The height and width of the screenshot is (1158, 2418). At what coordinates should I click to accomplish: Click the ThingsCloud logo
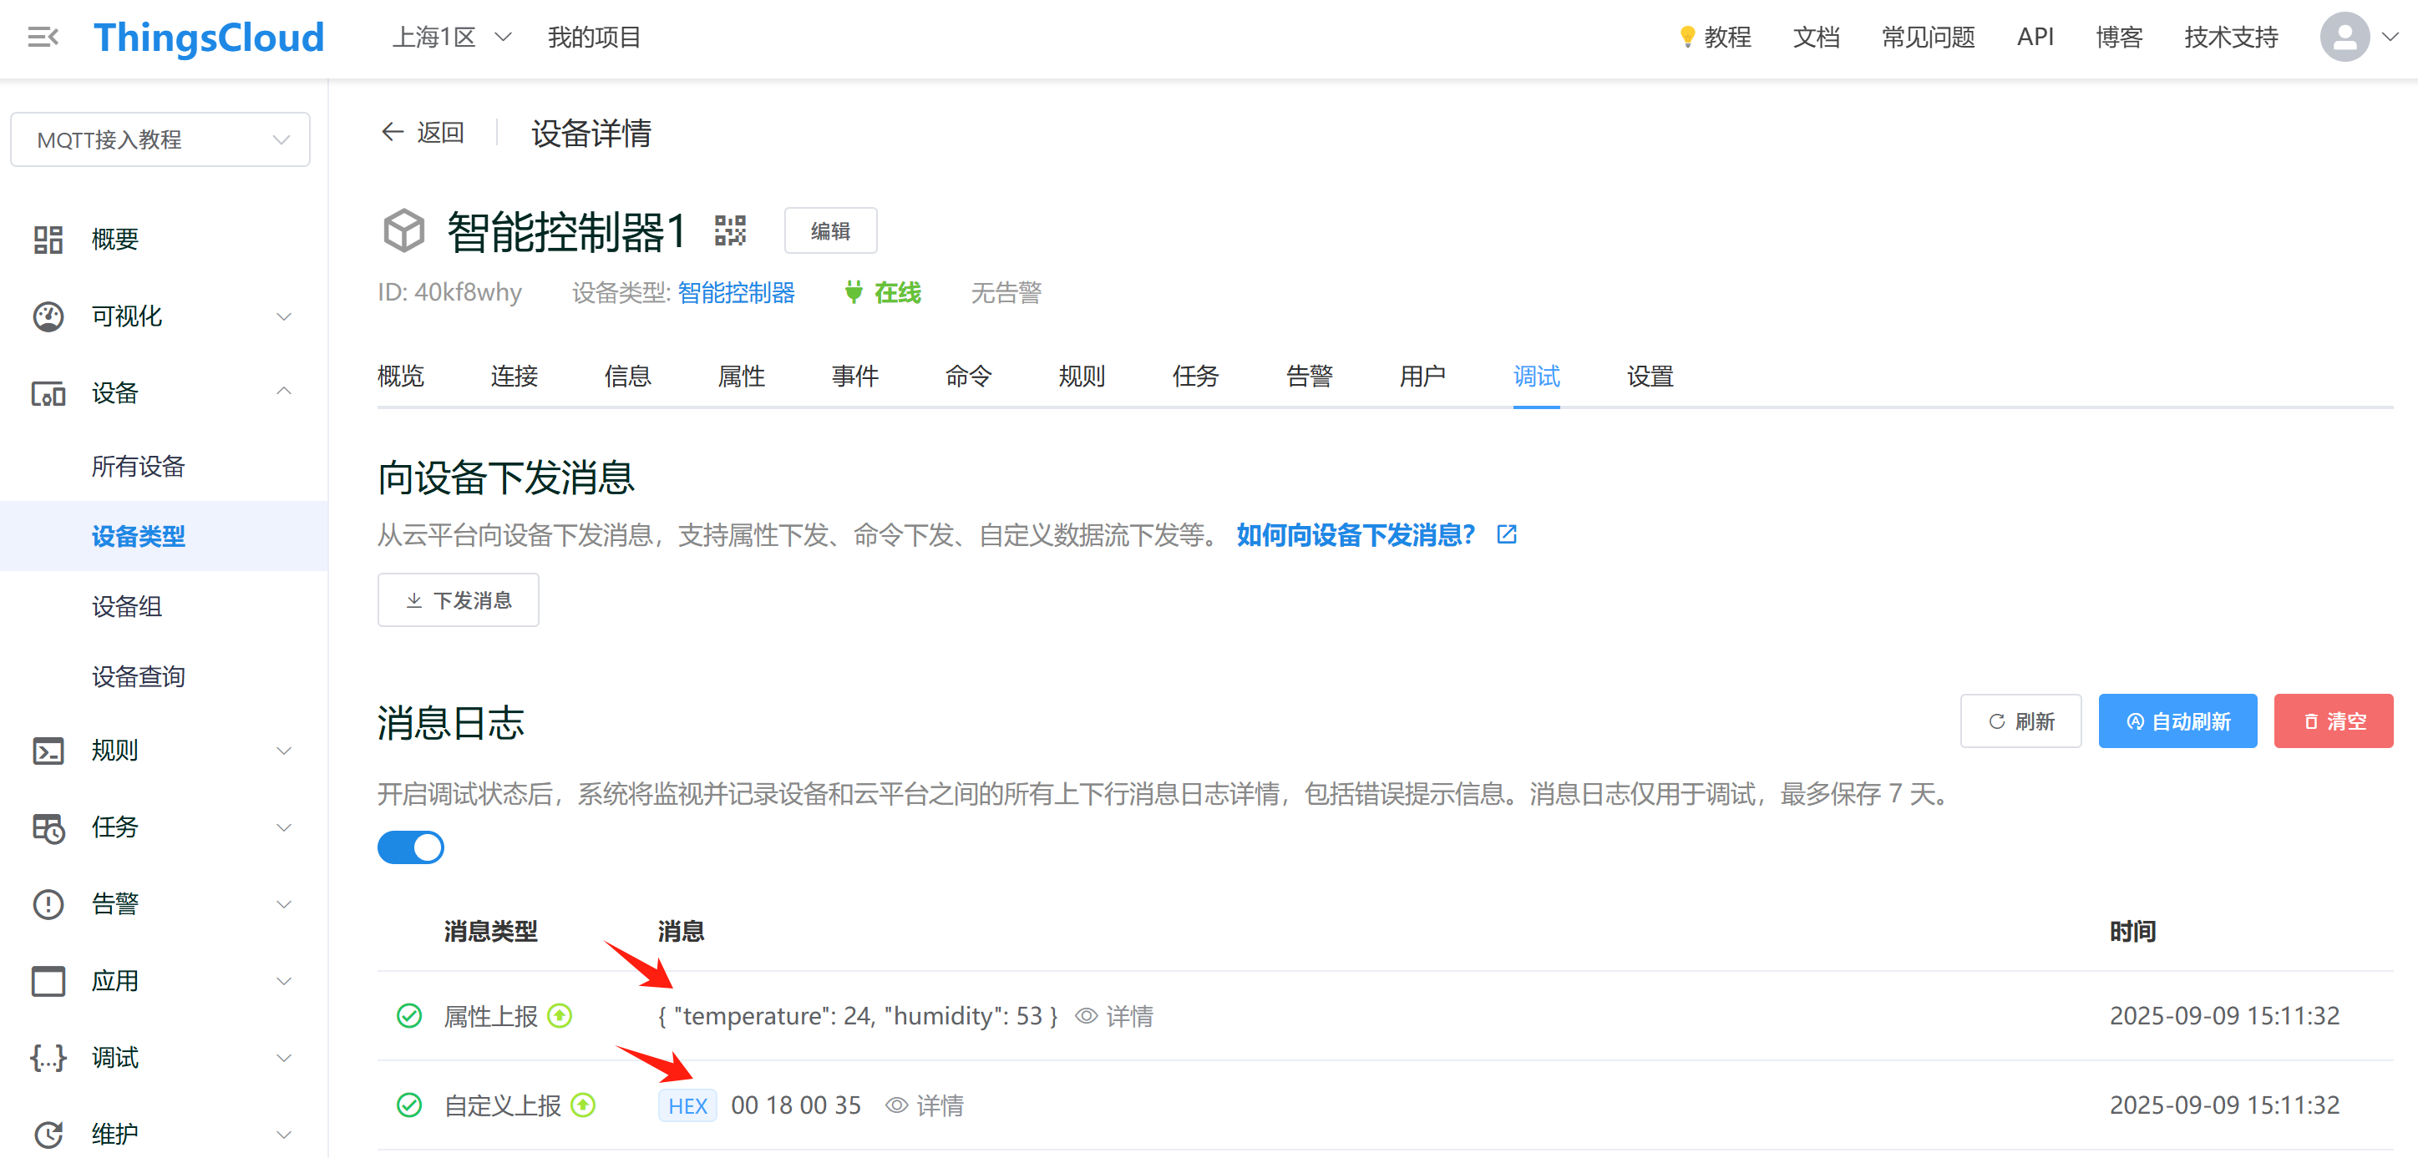pos(208,38)
